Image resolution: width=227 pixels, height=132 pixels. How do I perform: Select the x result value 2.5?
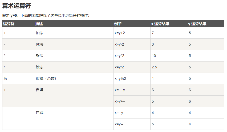click(x=154, y=67)
